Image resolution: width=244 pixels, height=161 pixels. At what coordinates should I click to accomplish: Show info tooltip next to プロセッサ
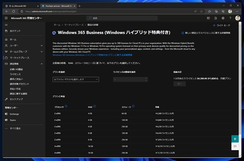pos(66,106)
